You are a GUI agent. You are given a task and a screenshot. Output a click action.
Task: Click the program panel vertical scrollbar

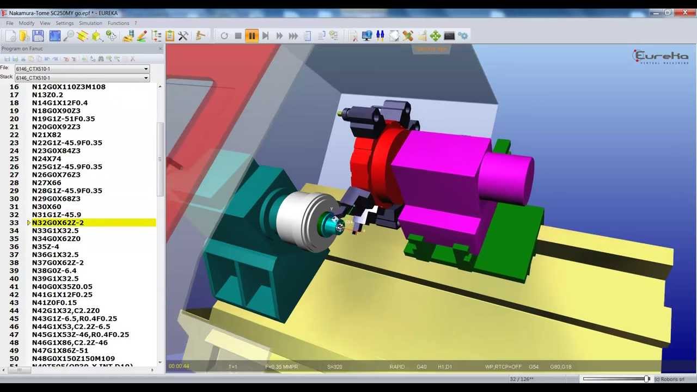coord(160,161)
